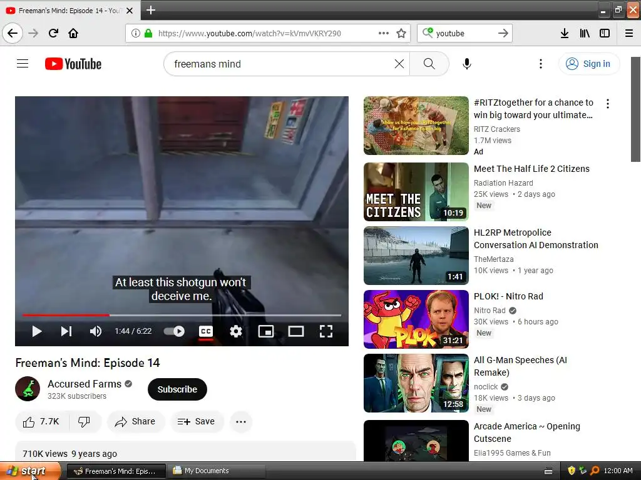Dislike this video

click(x=85, y=422)
